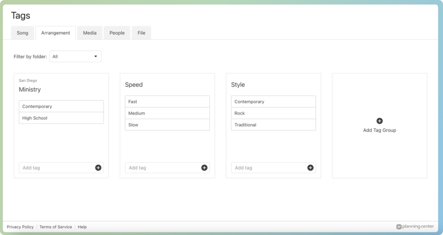Select the Arrangement tab
The image size is (443, 235).
pos(56,33)
